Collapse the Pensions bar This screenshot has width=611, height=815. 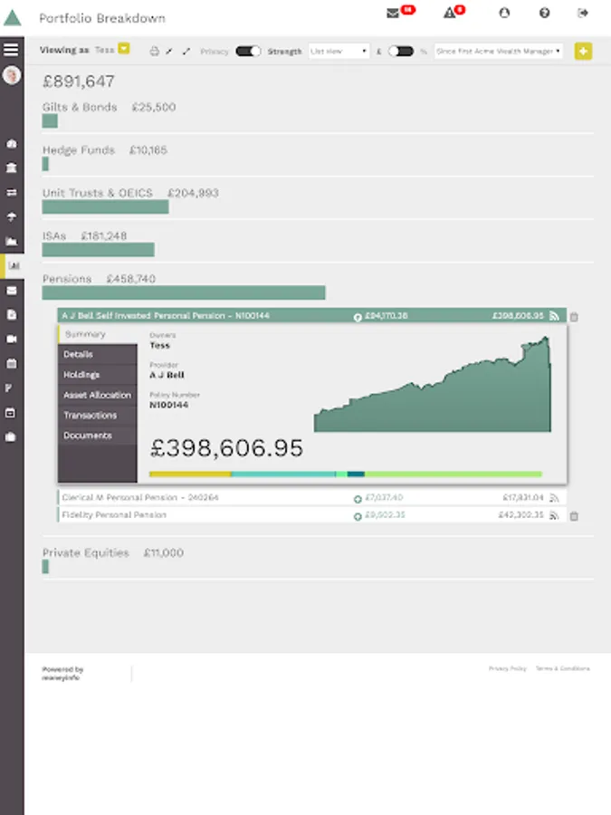pyautogui.click(x=184, y=292)
